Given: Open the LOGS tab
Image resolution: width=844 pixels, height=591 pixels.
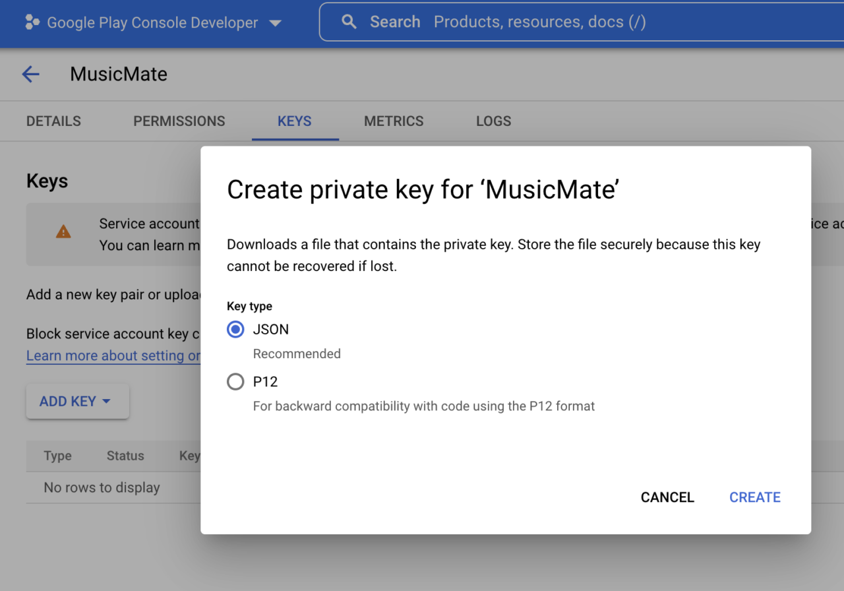Looking at the screenshot, I should pos(494,121).
